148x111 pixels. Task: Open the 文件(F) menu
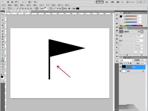4,5
